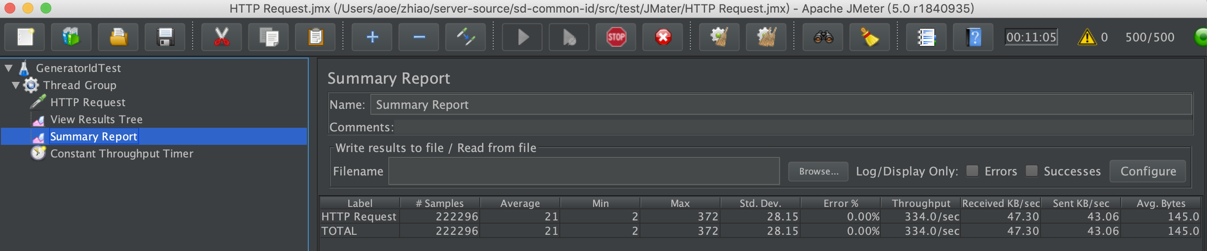This screenshot has height=251, width=1207.
Task: Click the Open file folder icon
Action: [x=118, y=37]
